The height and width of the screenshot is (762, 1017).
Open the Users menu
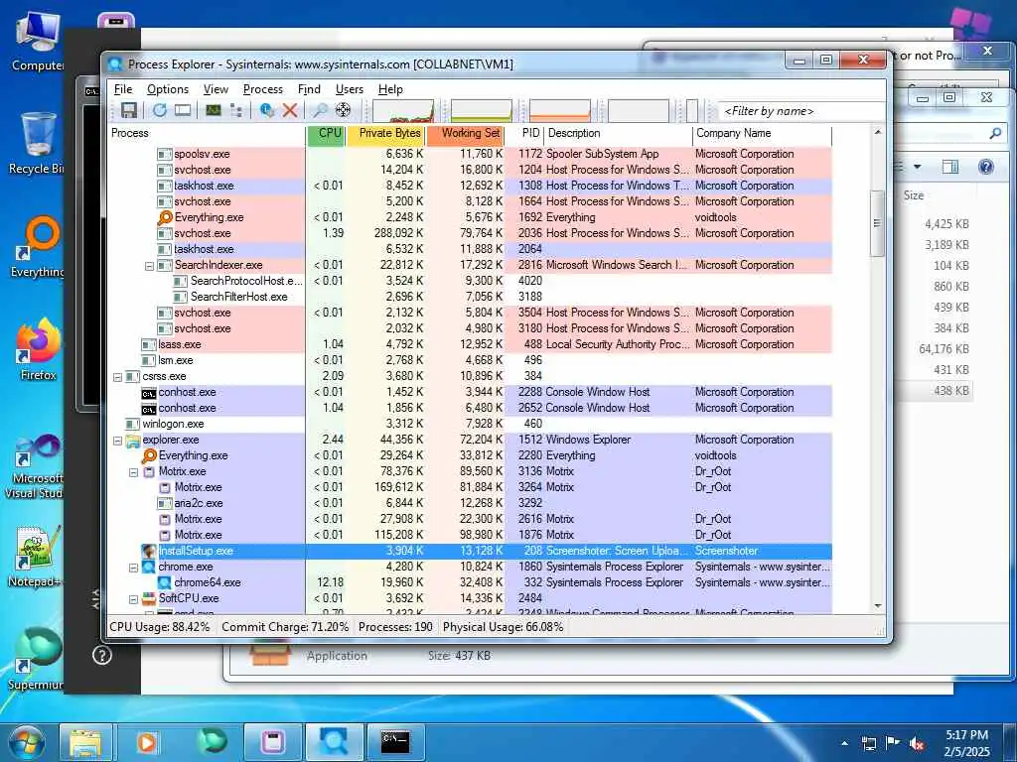coord(349,89)
